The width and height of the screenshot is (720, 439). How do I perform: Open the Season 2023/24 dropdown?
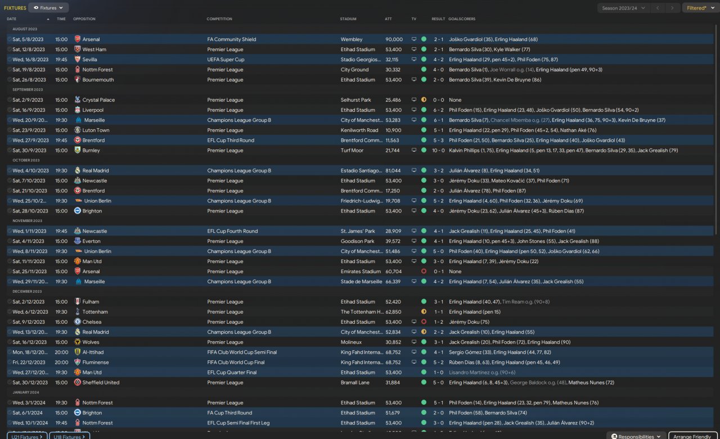(x=623, y=8)
